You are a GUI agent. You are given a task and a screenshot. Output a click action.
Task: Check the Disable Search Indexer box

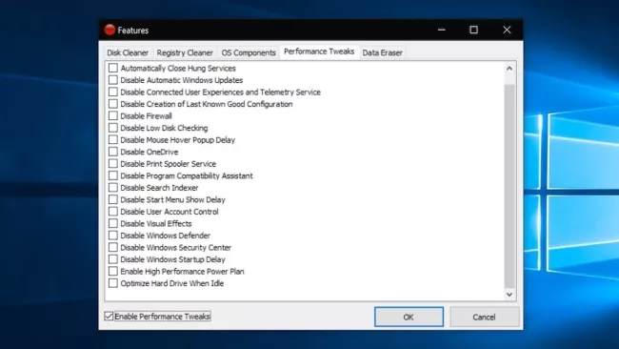click(113, 187)
